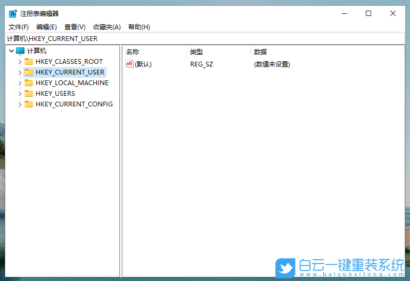Open the 收藏夹(A) menu
This screenshot has height=281, width=410.
(107, 27)
